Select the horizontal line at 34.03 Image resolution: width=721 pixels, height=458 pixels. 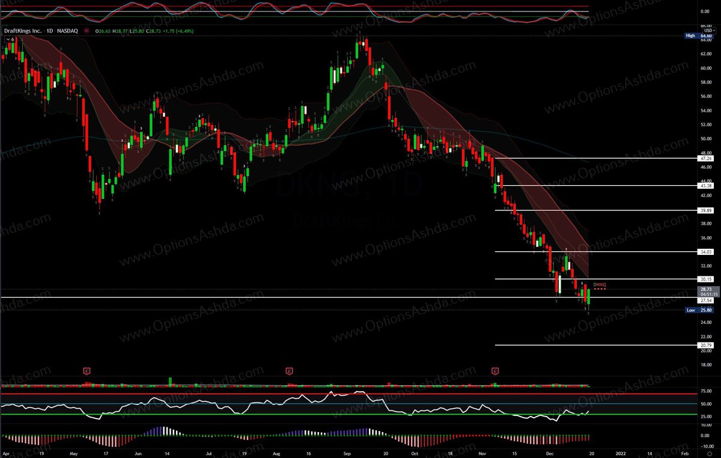click(596, 251)
